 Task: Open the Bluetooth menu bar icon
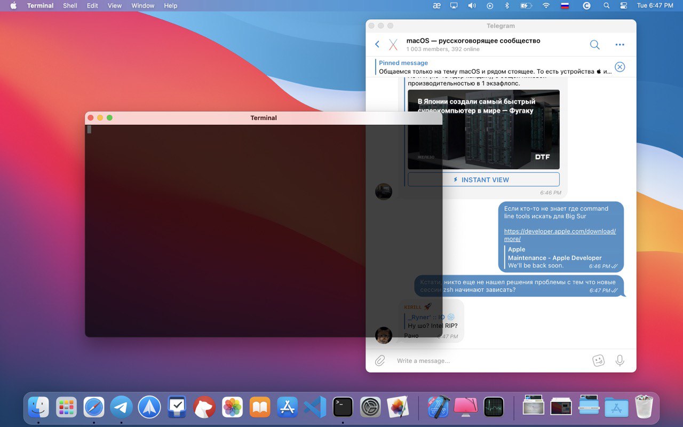(507, 5)
